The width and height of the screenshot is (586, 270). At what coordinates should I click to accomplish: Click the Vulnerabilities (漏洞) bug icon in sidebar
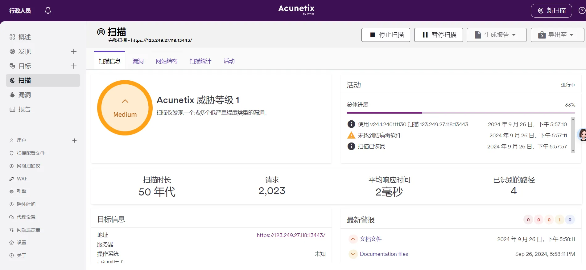[12, 95]
